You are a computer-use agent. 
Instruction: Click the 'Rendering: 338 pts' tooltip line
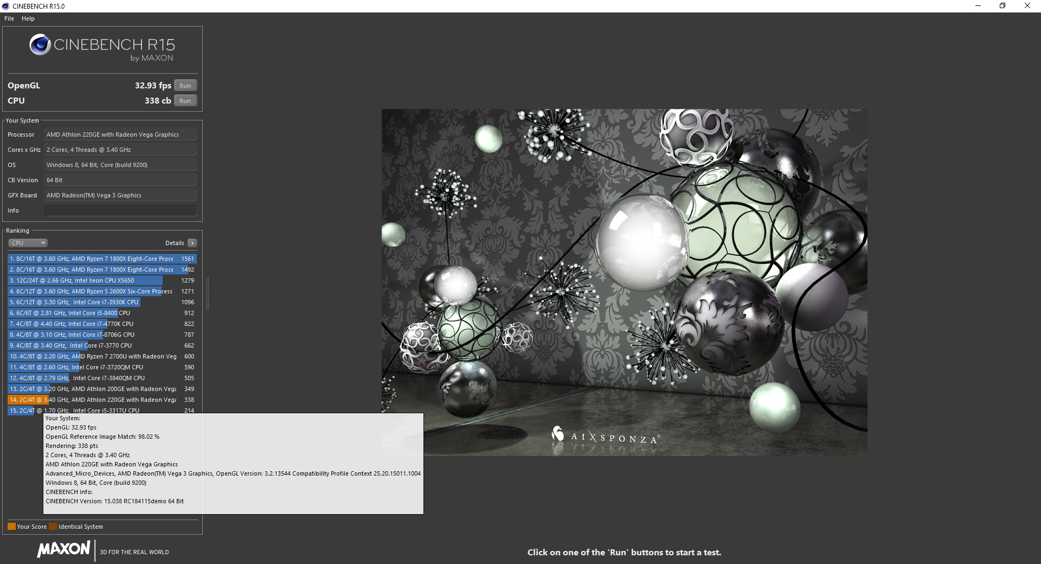coord(72,446)
